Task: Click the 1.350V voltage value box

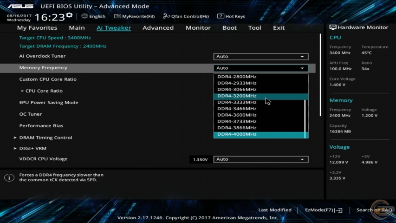Action: (x=201, y=159)
